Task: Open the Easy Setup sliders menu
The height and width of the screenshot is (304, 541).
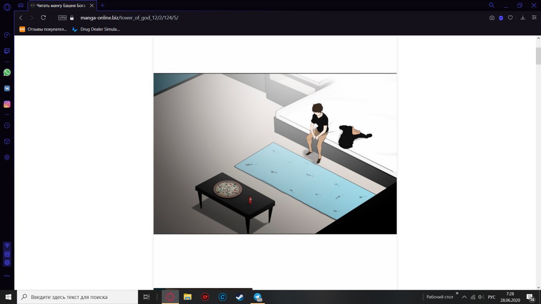Action: pyautogui.click(x=534, y=18)
